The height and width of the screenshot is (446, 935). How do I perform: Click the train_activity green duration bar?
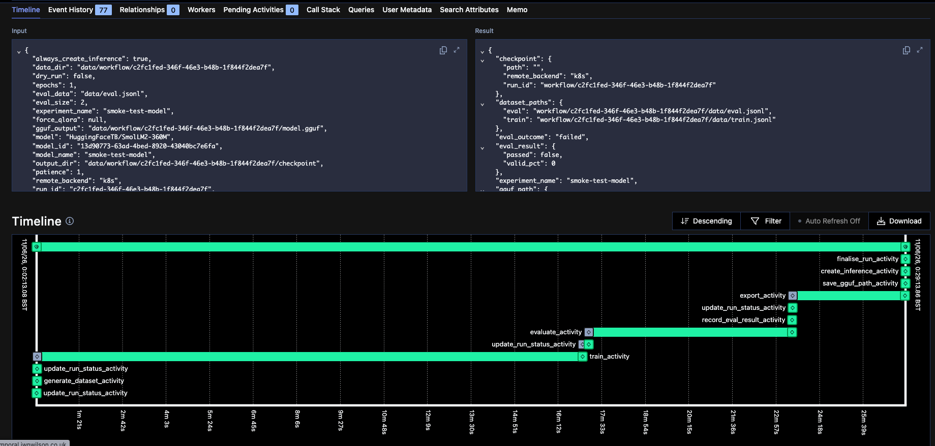[310, 357]
